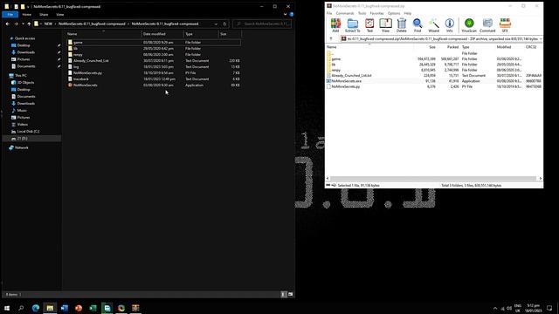Click the Add button in WinRAR toolbar

click(335, 25)
